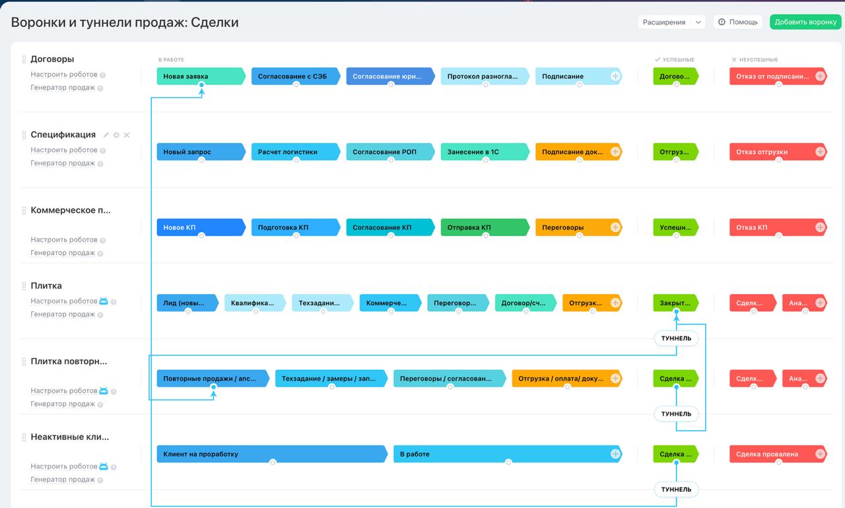Click the ТУННЕЛЬ label below Неактивные кли... success stage
This screenshot has width=845, height=508.
click(x=676, y=490)
